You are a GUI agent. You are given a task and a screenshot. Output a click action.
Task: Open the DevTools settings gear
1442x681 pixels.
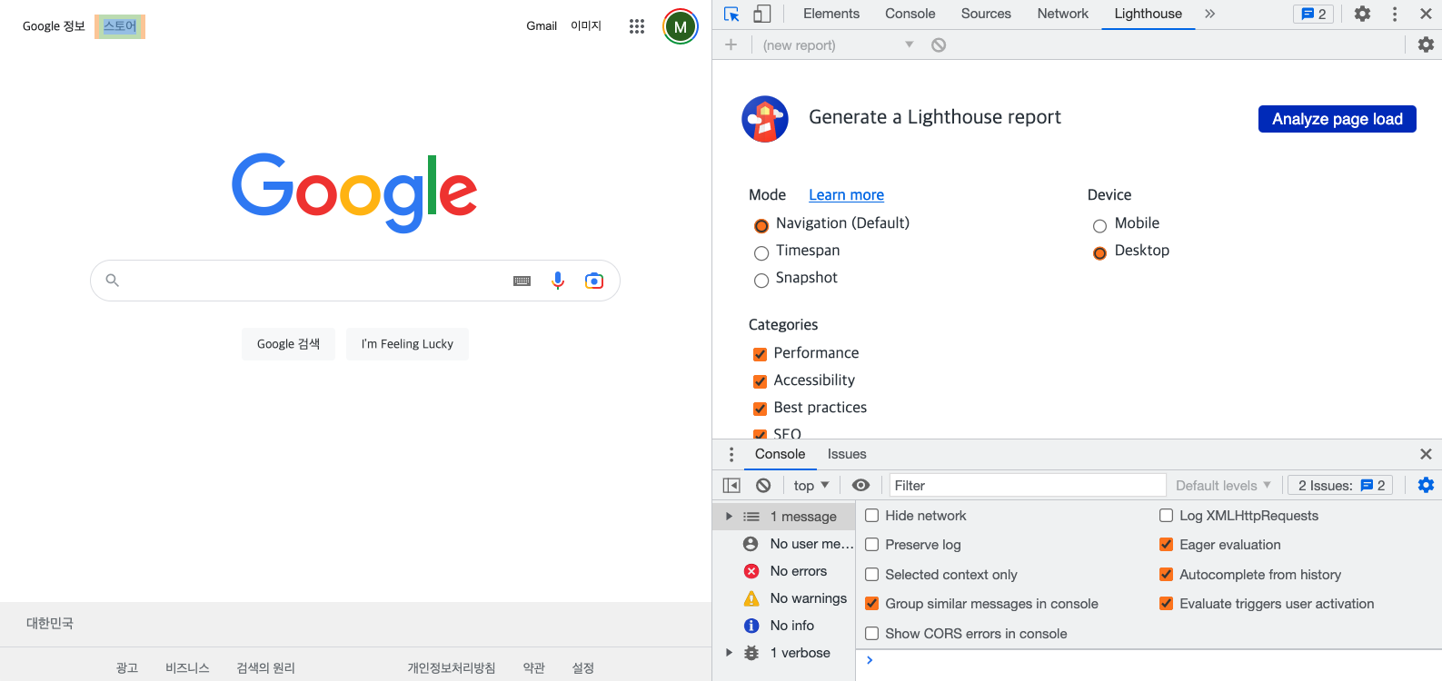click(x=1362, y=14)
